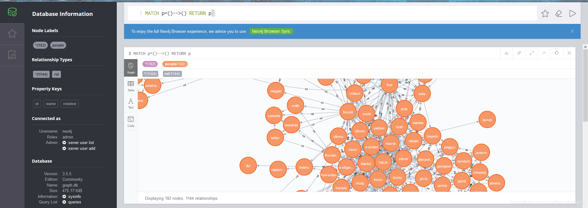Select the leonards node in graph
Viewport: 588px width, 208px height.
(291, 125)
